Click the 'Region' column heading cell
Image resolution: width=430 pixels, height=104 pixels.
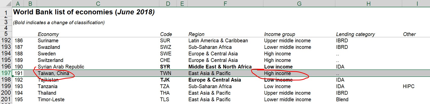tap(196, 34)
